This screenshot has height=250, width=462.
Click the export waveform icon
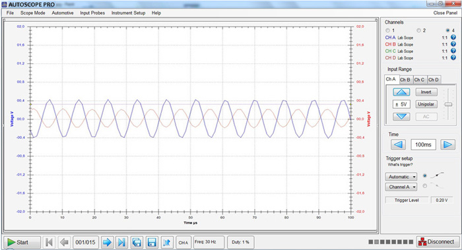pyautogui.click(x=167, y=242)
